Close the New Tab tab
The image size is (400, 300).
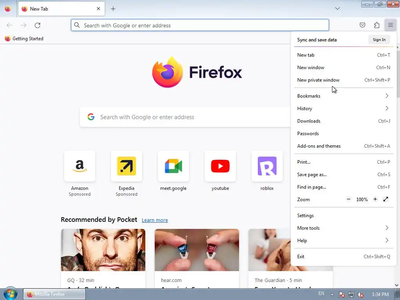[98, 9]
